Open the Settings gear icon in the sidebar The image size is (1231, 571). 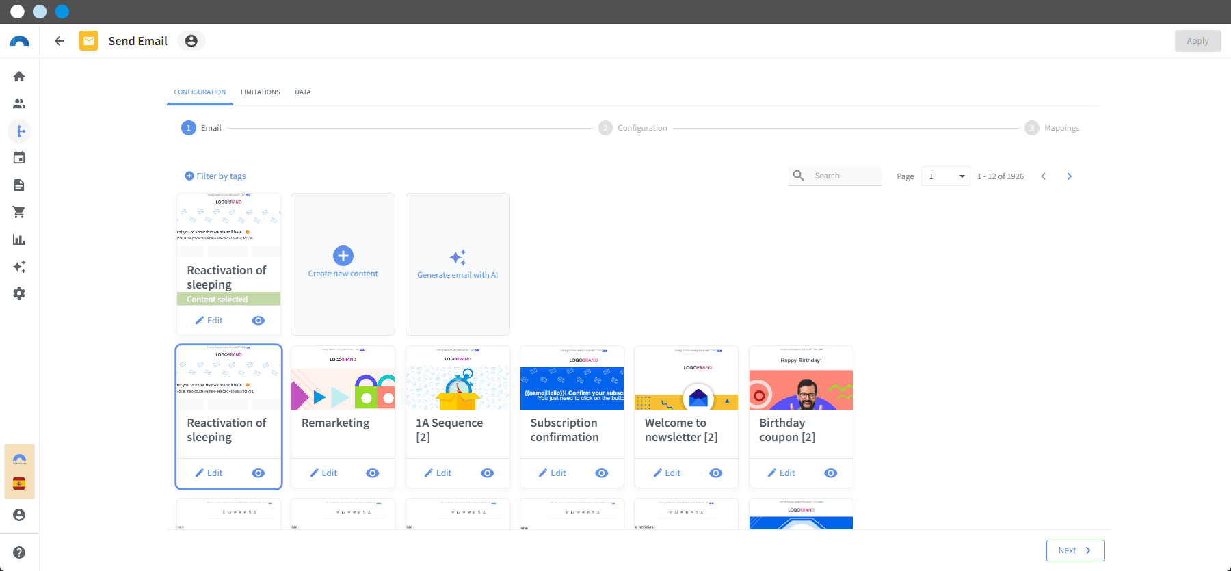point(19,293)
